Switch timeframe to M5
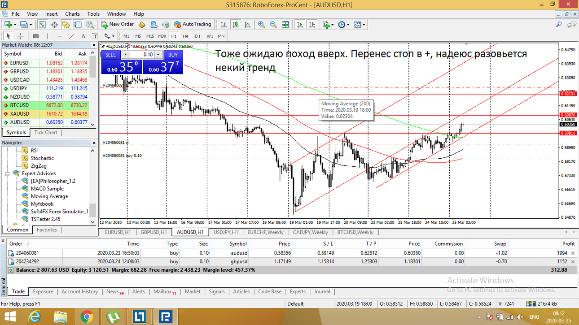This screenshot has width=579, height=325. point(138,36)
